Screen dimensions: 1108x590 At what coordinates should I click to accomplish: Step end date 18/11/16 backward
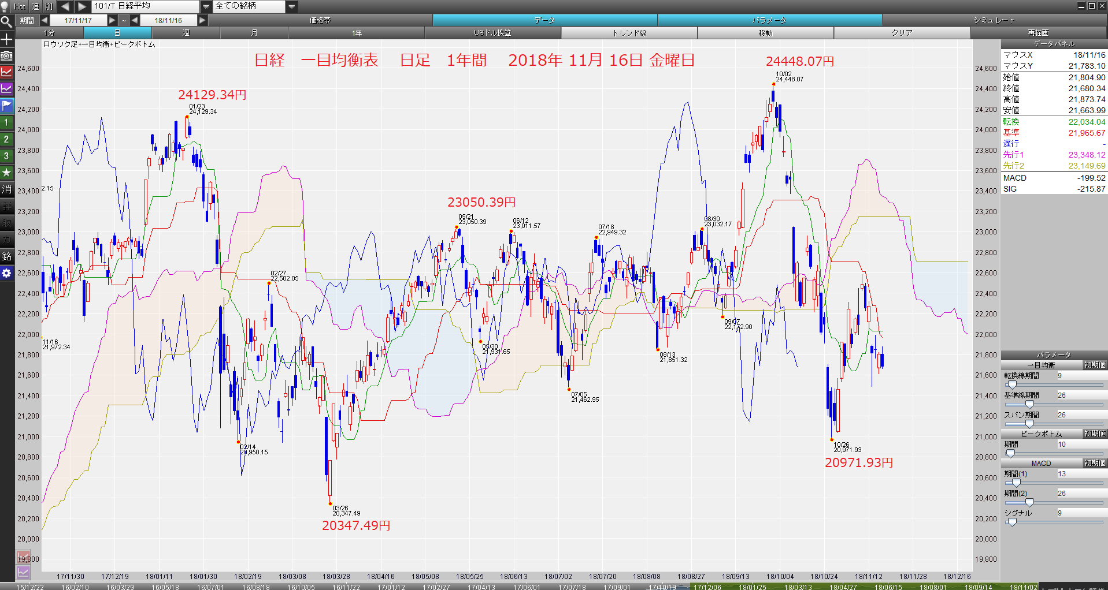coord(135,20)
